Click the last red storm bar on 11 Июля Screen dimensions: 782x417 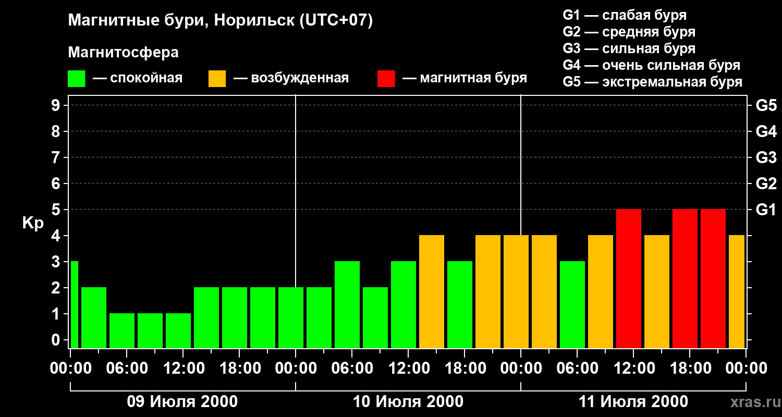(x=713, y=278)
